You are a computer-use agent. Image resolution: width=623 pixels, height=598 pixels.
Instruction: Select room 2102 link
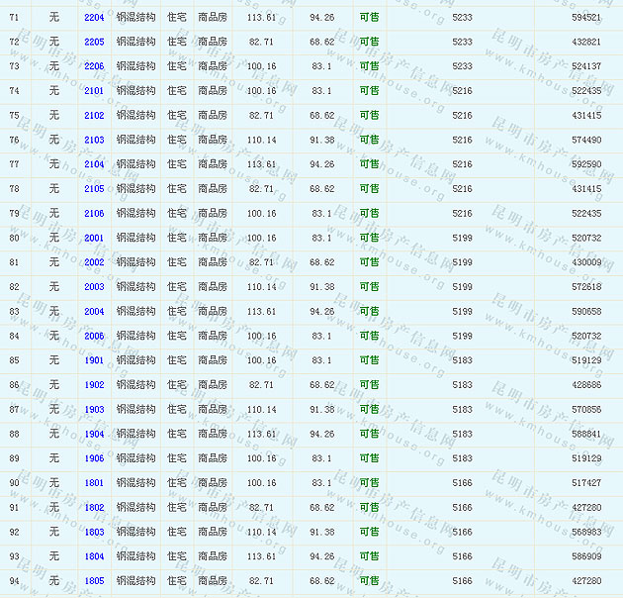[x=94, y=116]
